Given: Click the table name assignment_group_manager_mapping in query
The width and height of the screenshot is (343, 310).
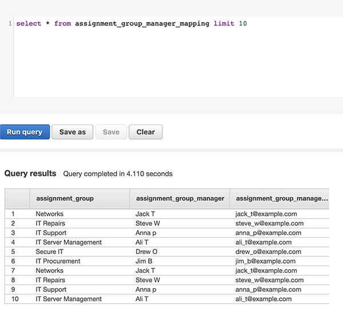Looking at the screenshot, I should [x=142, y=24].
